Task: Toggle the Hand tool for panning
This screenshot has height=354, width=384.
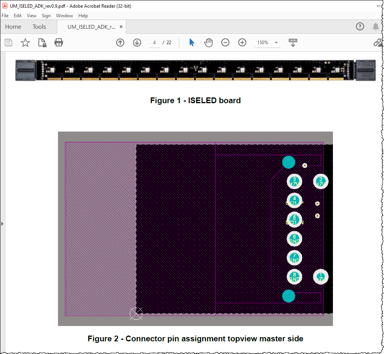Action: [209, 43]
